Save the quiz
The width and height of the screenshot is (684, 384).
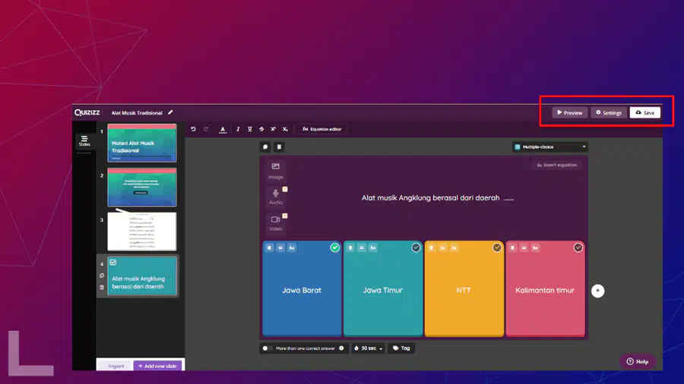coord(644,113)
